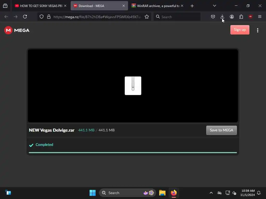The width and height of the screenshot is (266, 199).
Task: Go to MEGA home via logo
Action: [x=17, y=30]
